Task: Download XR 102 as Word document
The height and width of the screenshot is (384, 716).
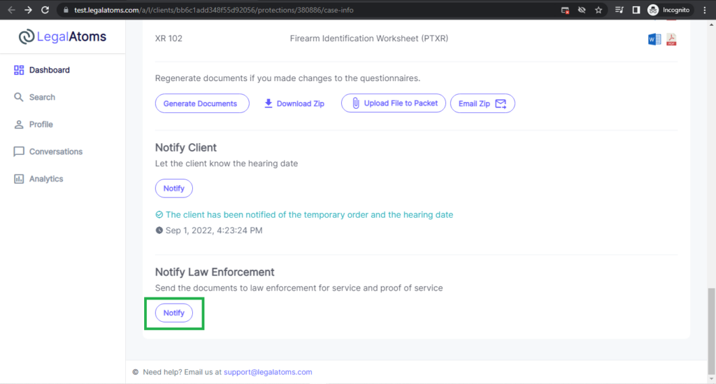Action: tap(654, 39)
